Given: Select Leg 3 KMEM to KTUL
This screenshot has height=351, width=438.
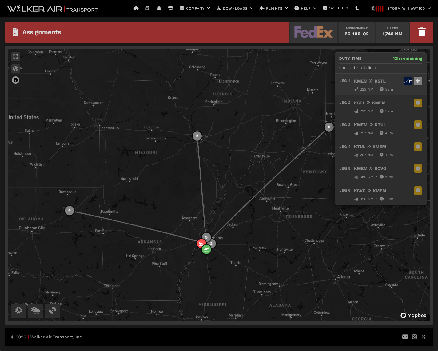Looking at the screenshot, I should (x=381, y=128).
